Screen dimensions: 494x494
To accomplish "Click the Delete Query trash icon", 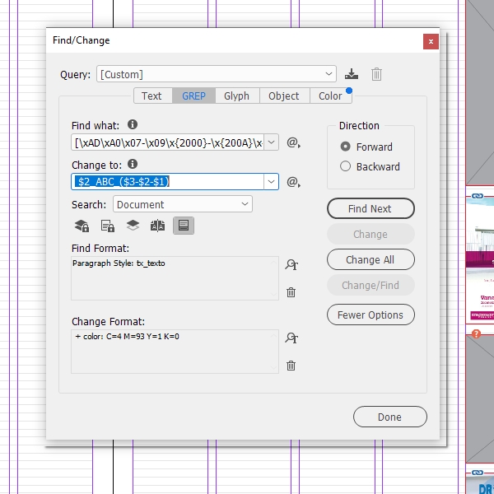I will click(376, 74).
